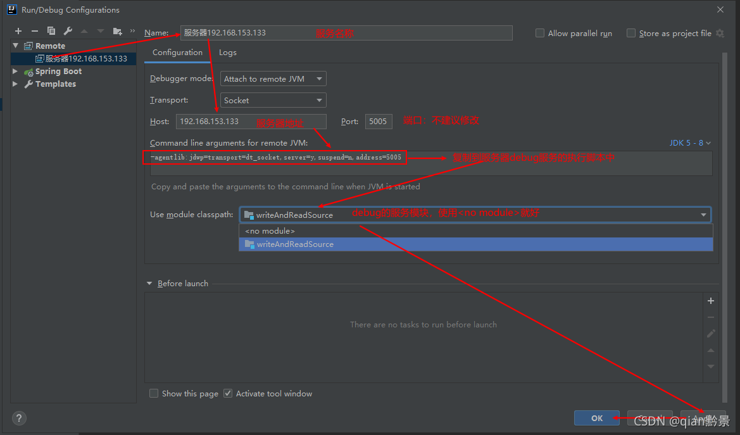The height and width of the screenshot is (435, 740).
Task: Confirm the configuration with OK
Action: (596, 418)
